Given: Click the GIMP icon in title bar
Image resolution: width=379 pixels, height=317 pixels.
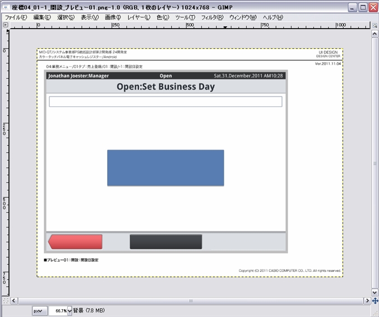Looking at the screenshot, I should [x=6, y=7].
